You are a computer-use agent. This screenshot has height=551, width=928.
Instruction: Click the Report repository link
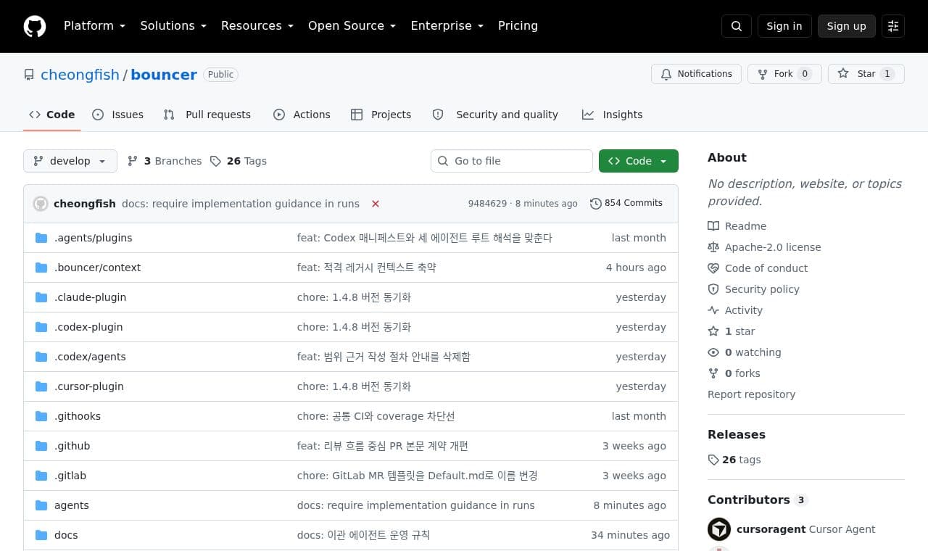[751, 394]
